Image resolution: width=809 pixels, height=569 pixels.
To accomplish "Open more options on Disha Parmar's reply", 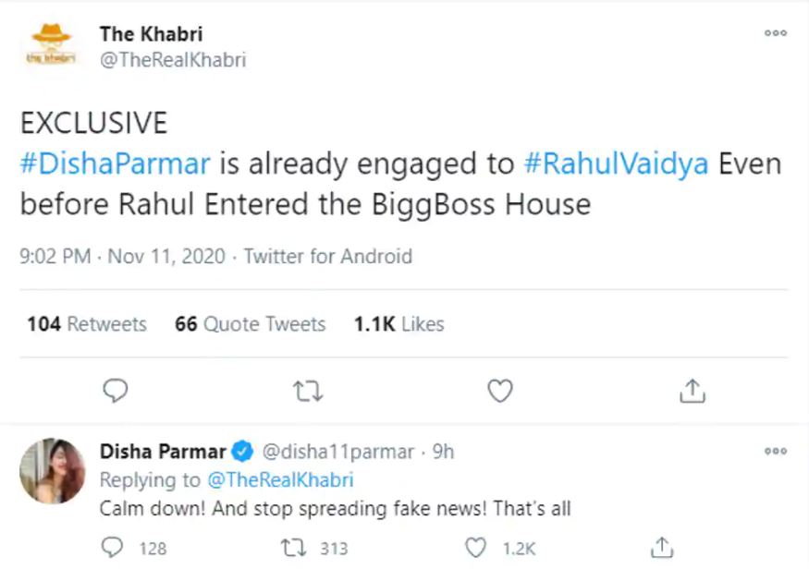I will point(775,452).
